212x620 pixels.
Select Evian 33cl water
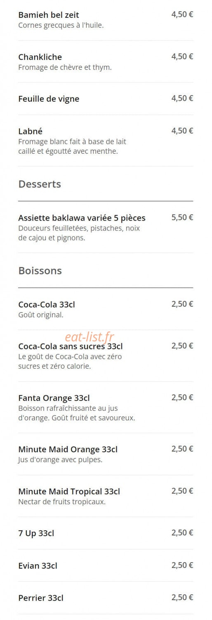(x=106, y=565)
